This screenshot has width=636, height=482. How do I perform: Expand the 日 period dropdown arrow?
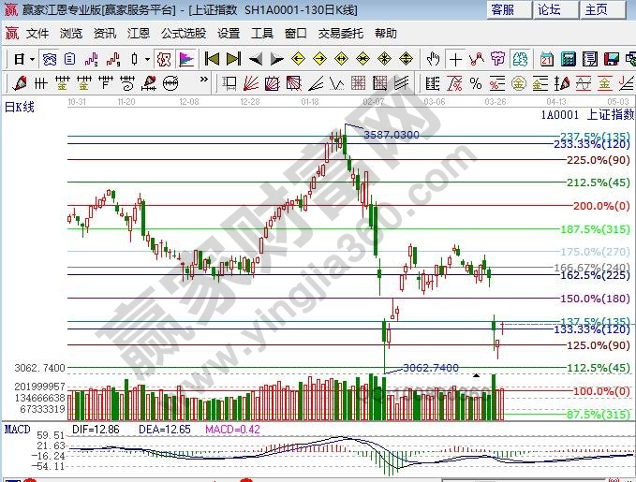(x=32, y=58)
